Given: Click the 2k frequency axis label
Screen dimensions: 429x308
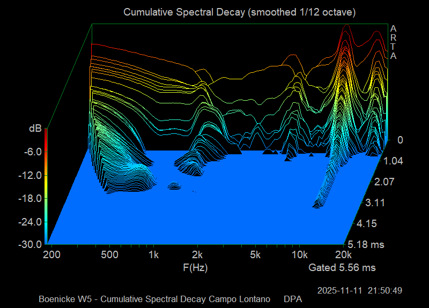Looking at the screenshot, I should tap(198, 254).
